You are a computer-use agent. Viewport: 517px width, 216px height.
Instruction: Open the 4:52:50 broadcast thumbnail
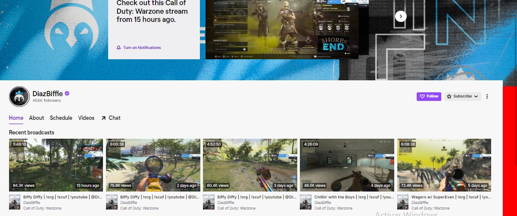pyautogui.click(x=250, y=165)
